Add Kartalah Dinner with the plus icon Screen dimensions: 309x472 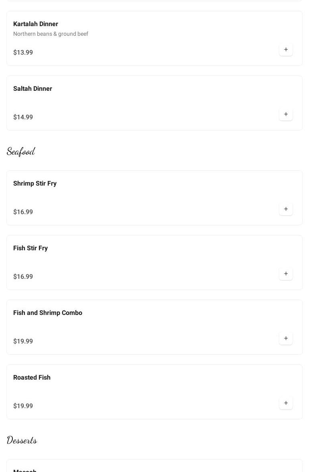click(286, 50)
